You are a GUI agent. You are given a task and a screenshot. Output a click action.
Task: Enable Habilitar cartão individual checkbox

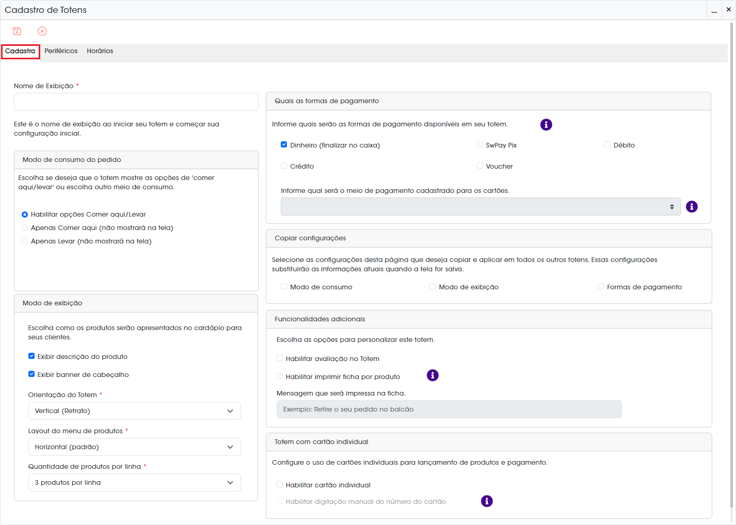click(280, 485)
